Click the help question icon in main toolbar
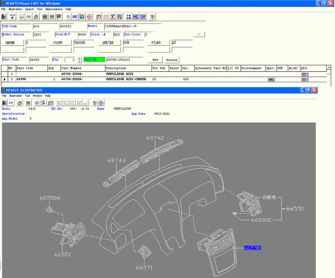This screenshot has height=278, width=335. [152, 17]
